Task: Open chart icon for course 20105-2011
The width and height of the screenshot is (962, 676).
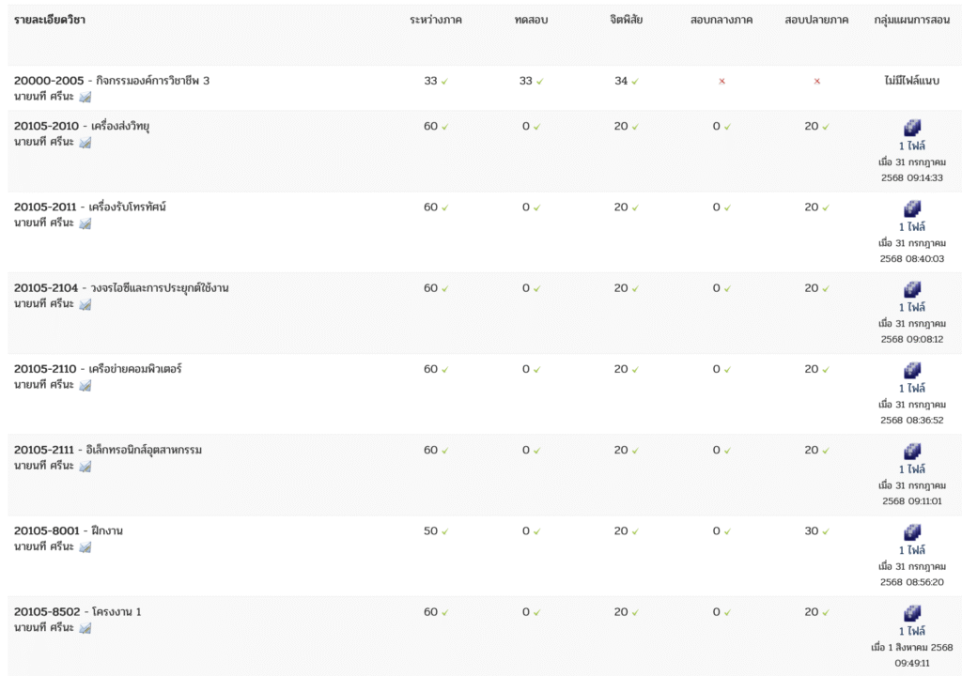Action: tap(85, 223)
